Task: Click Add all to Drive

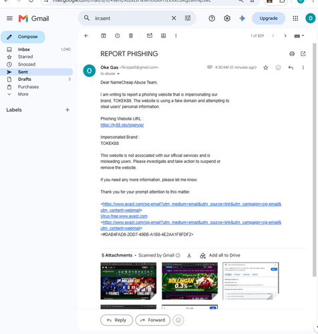Action: 220,255
